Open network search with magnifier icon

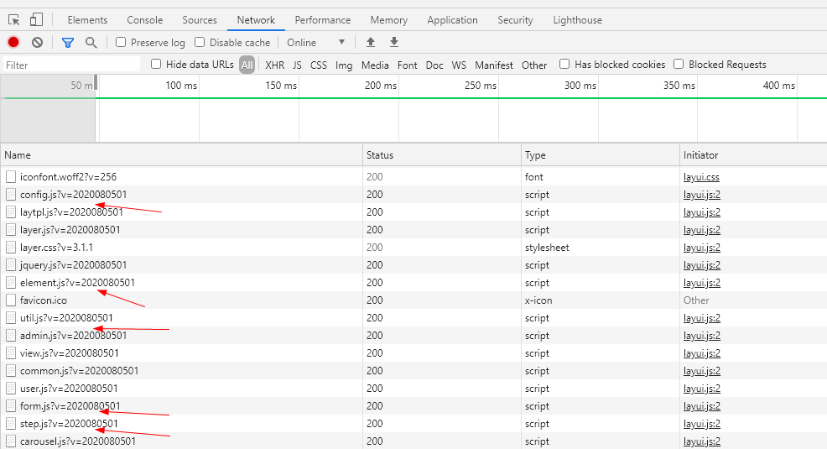tap(91, 42)
